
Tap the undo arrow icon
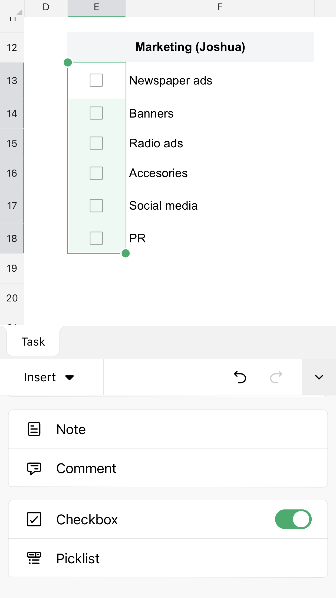pyautogui.click(x=240, y=377)
